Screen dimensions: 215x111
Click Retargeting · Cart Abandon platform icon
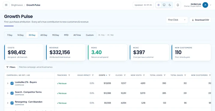click(x=12, y=103)
